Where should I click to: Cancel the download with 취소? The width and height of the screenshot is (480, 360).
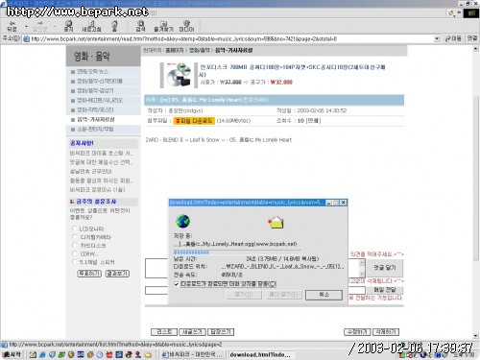[x=324, y=295]
